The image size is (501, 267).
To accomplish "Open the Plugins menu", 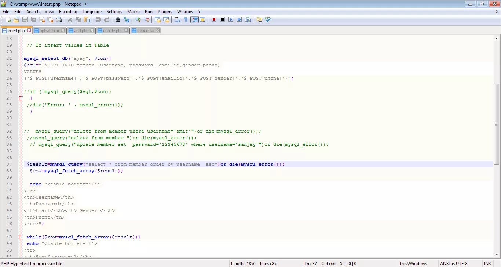I will coord(165,12).
